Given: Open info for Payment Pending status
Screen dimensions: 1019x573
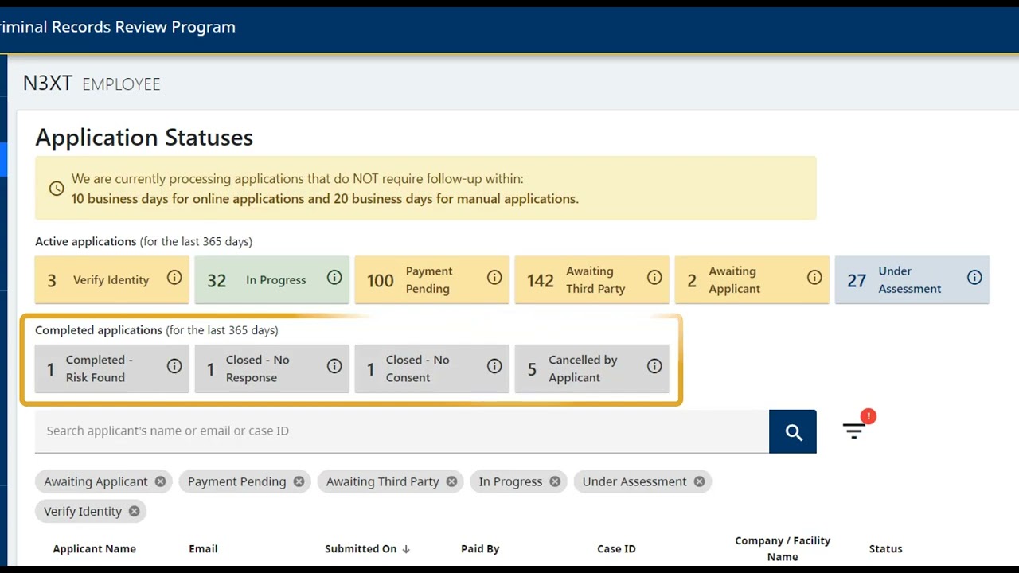Looking at the screenshot, I should click(494, 278).
